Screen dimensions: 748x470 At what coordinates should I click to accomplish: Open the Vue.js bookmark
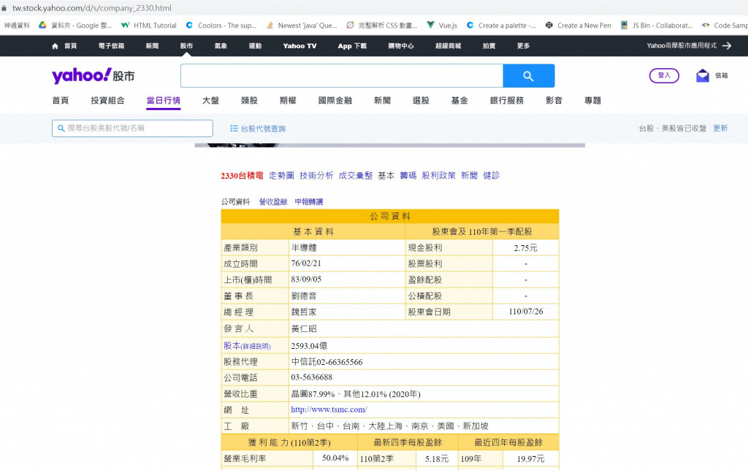(442, 26)
